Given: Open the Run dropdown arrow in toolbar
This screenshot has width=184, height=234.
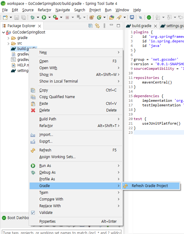Looking at the screenshot, I should (x=49, y=17).
